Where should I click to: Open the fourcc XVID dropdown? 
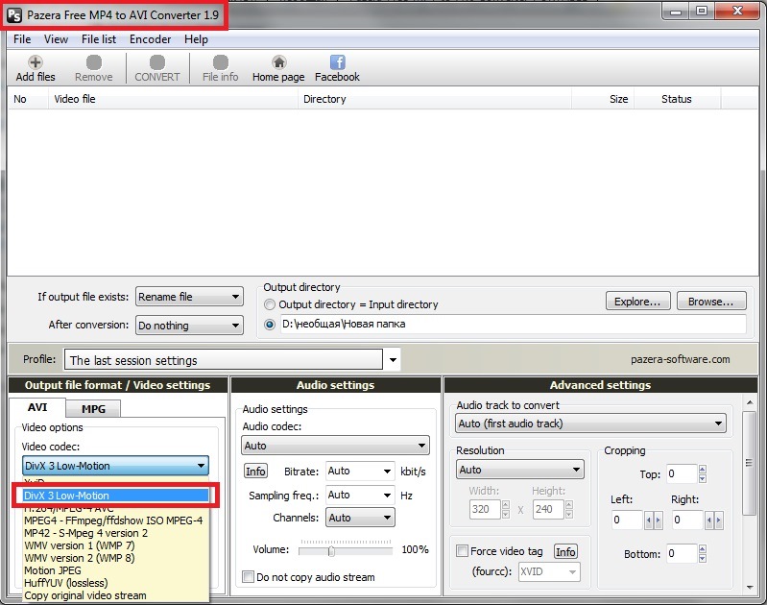pos(549,571)
